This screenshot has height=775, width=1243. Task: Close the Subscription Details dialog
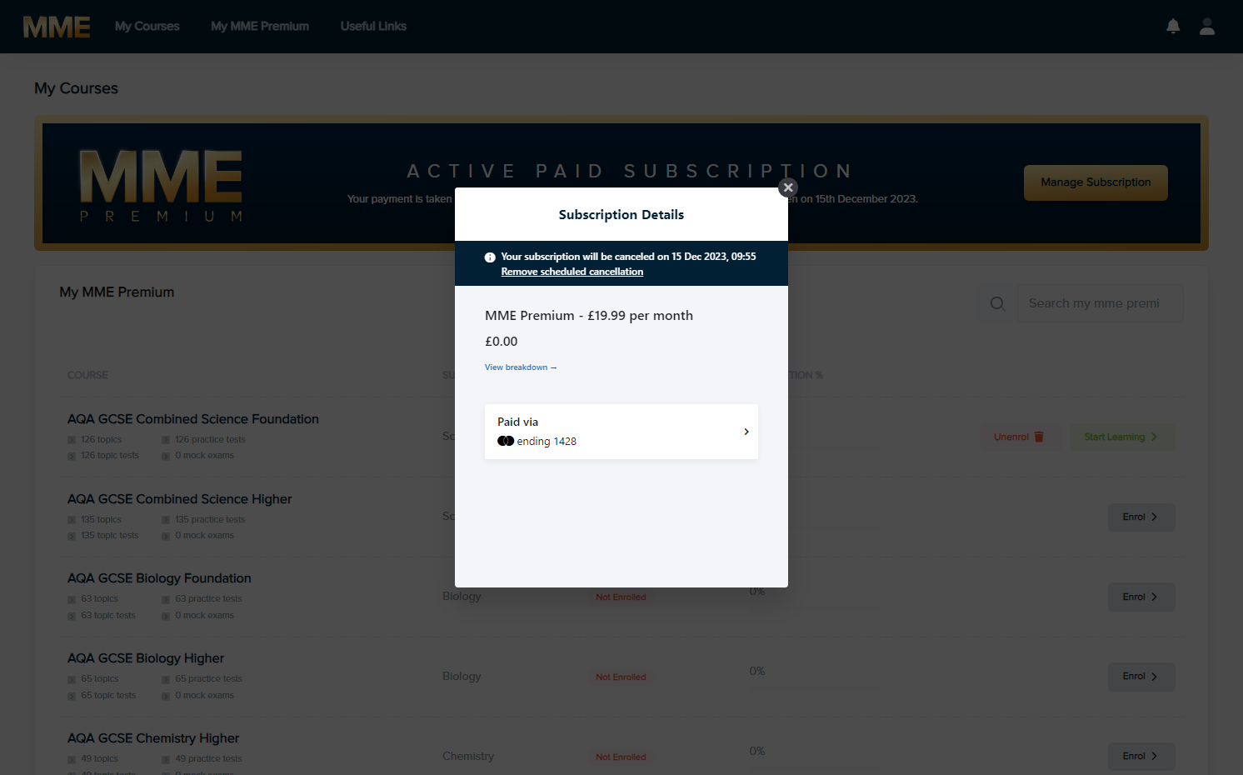click(788, 187)
